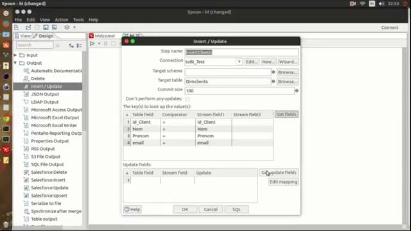Open the Action menu
Viewport: 411px width, 231px height.
62,20
